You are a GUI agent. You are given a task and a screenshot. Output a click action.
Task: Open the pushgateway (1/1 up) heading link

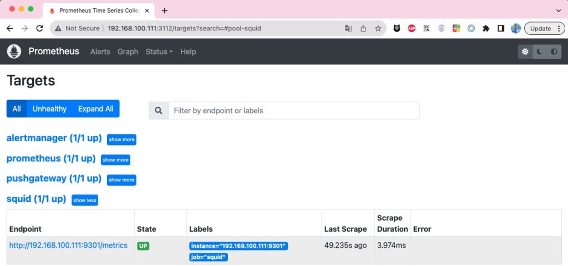(54, 178)
